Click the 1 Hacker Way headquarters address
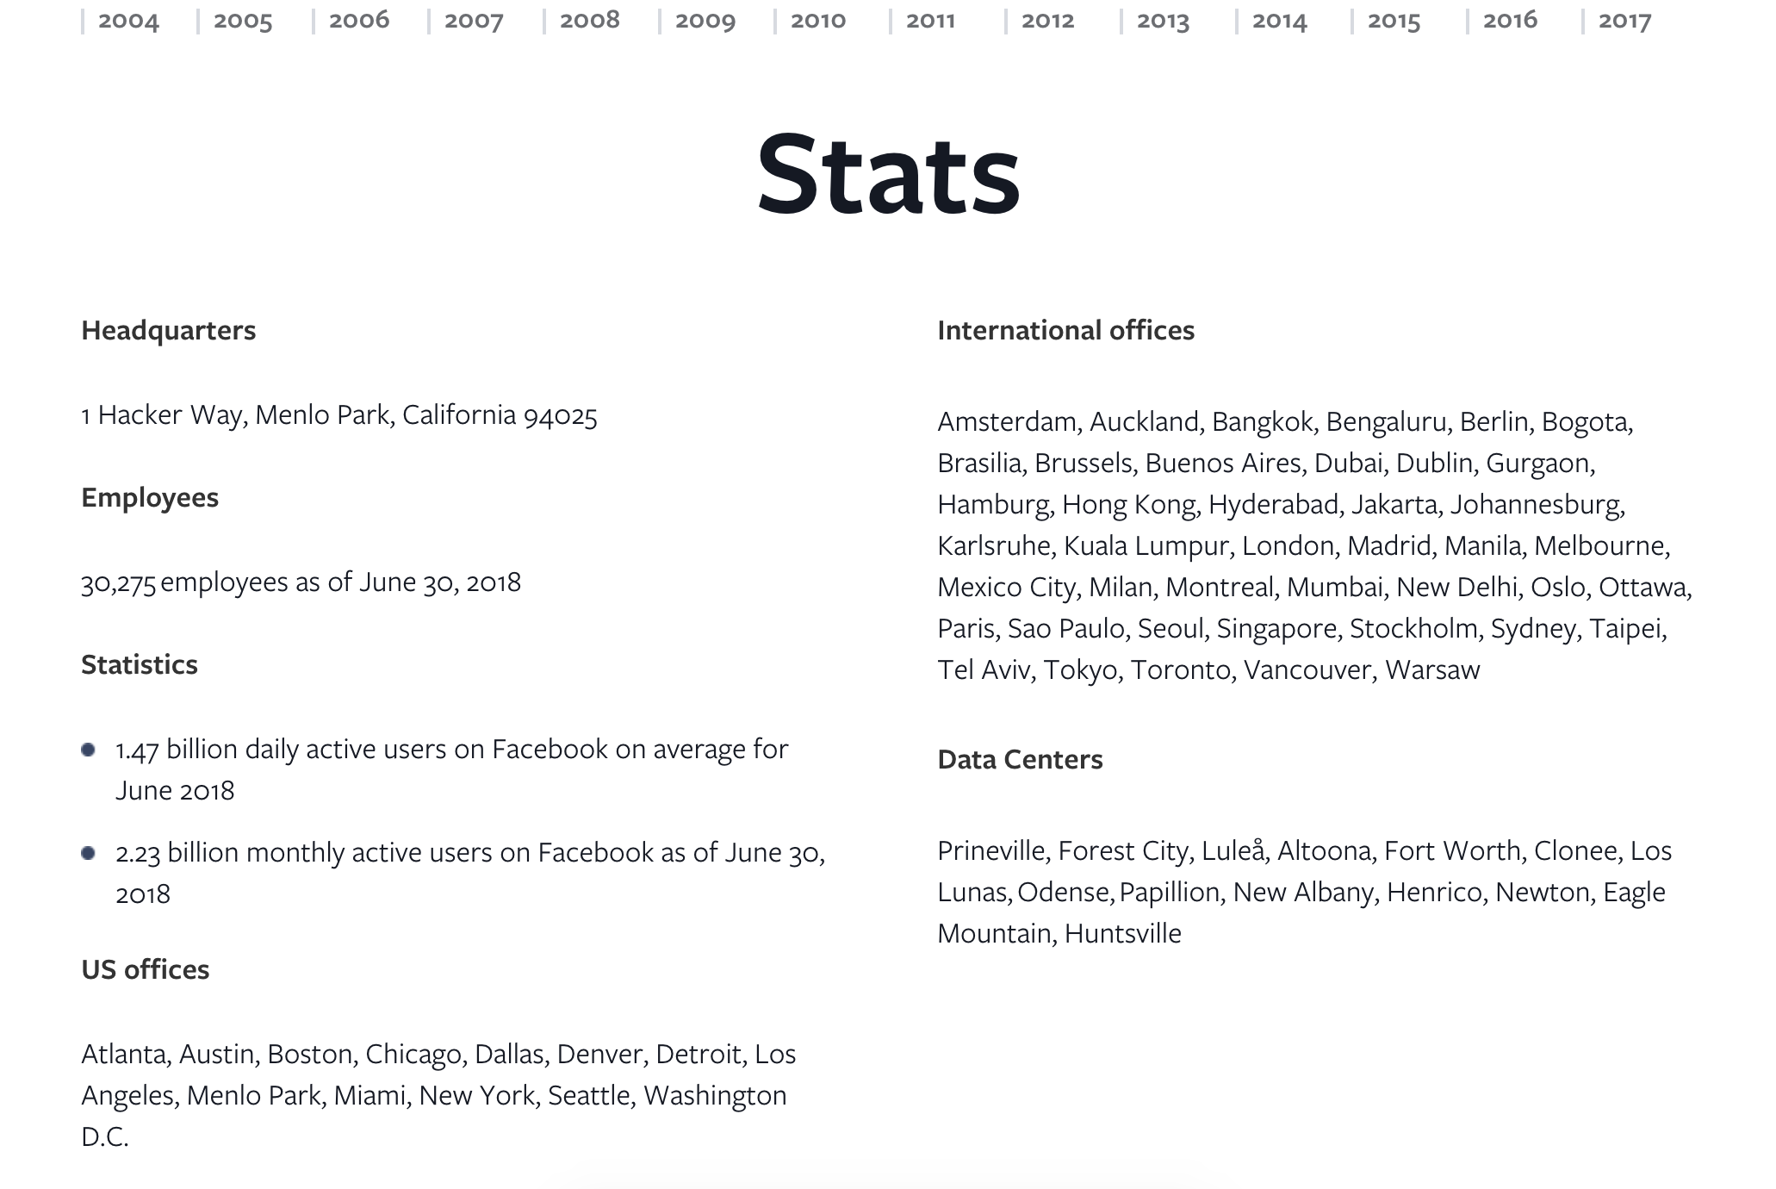This screenshot has height=1189, width=1776. (339, 415)
